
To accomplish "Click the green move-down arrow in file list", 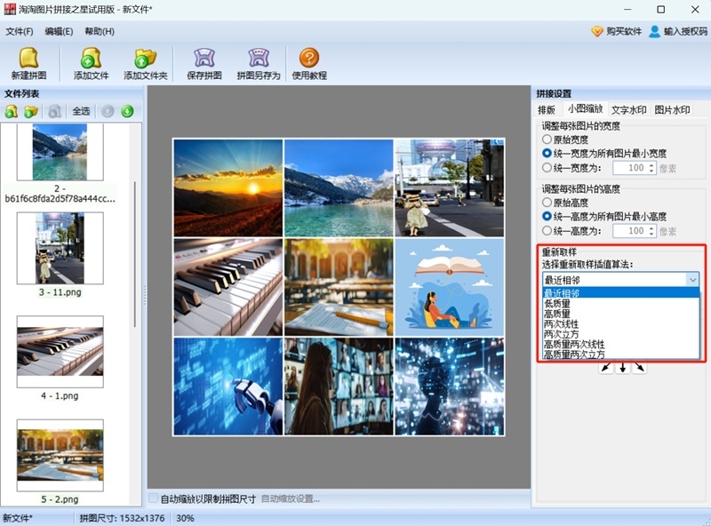I will [128, 111].
